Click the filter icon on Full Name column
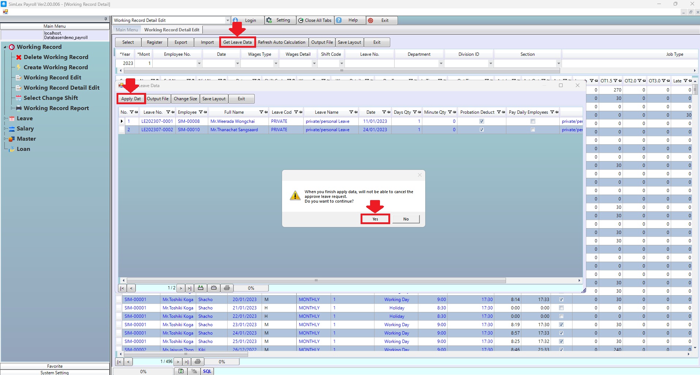The width and height of the screenshot is (700, 375). [x=261, y=112]
